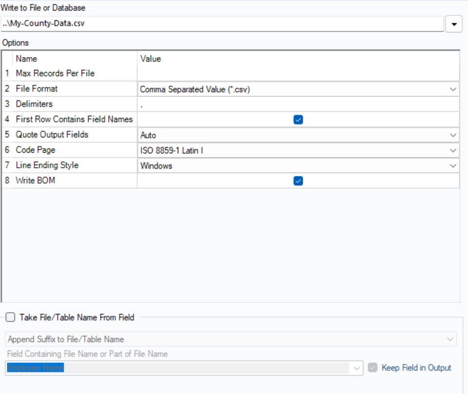The width and height of the screenshot is (468, 394).
Task: Open the file path browse dropdown arrow
Action: click(x=454, y=23)
